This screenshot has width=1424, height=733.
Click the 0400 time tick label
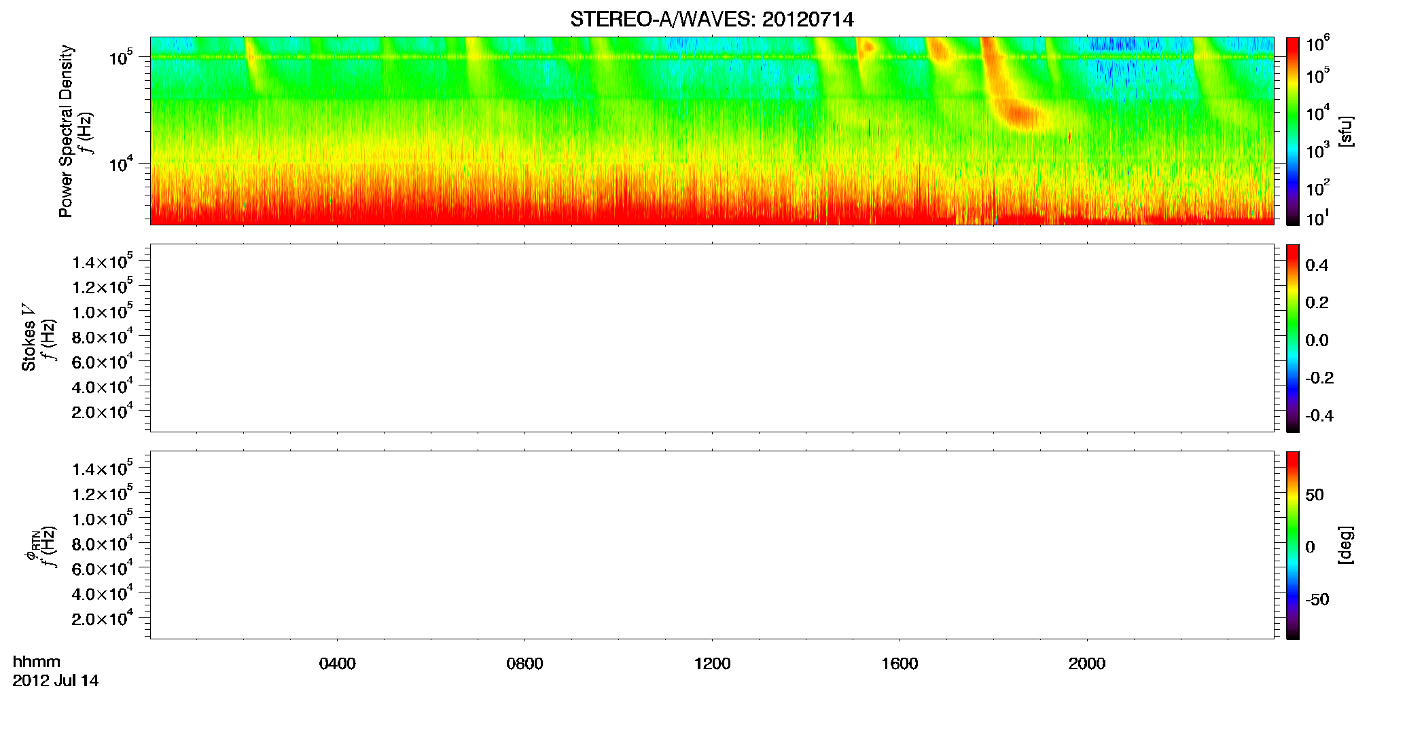pos(338,664)
